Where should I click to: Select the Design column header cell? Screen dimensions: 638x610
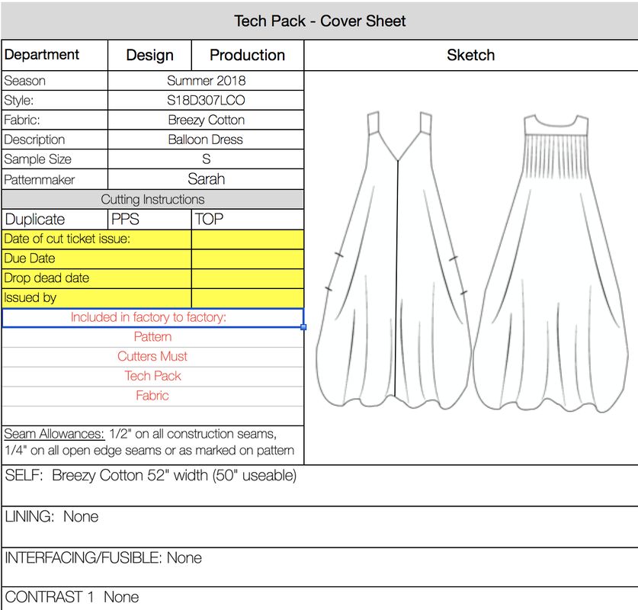[149, 55]
